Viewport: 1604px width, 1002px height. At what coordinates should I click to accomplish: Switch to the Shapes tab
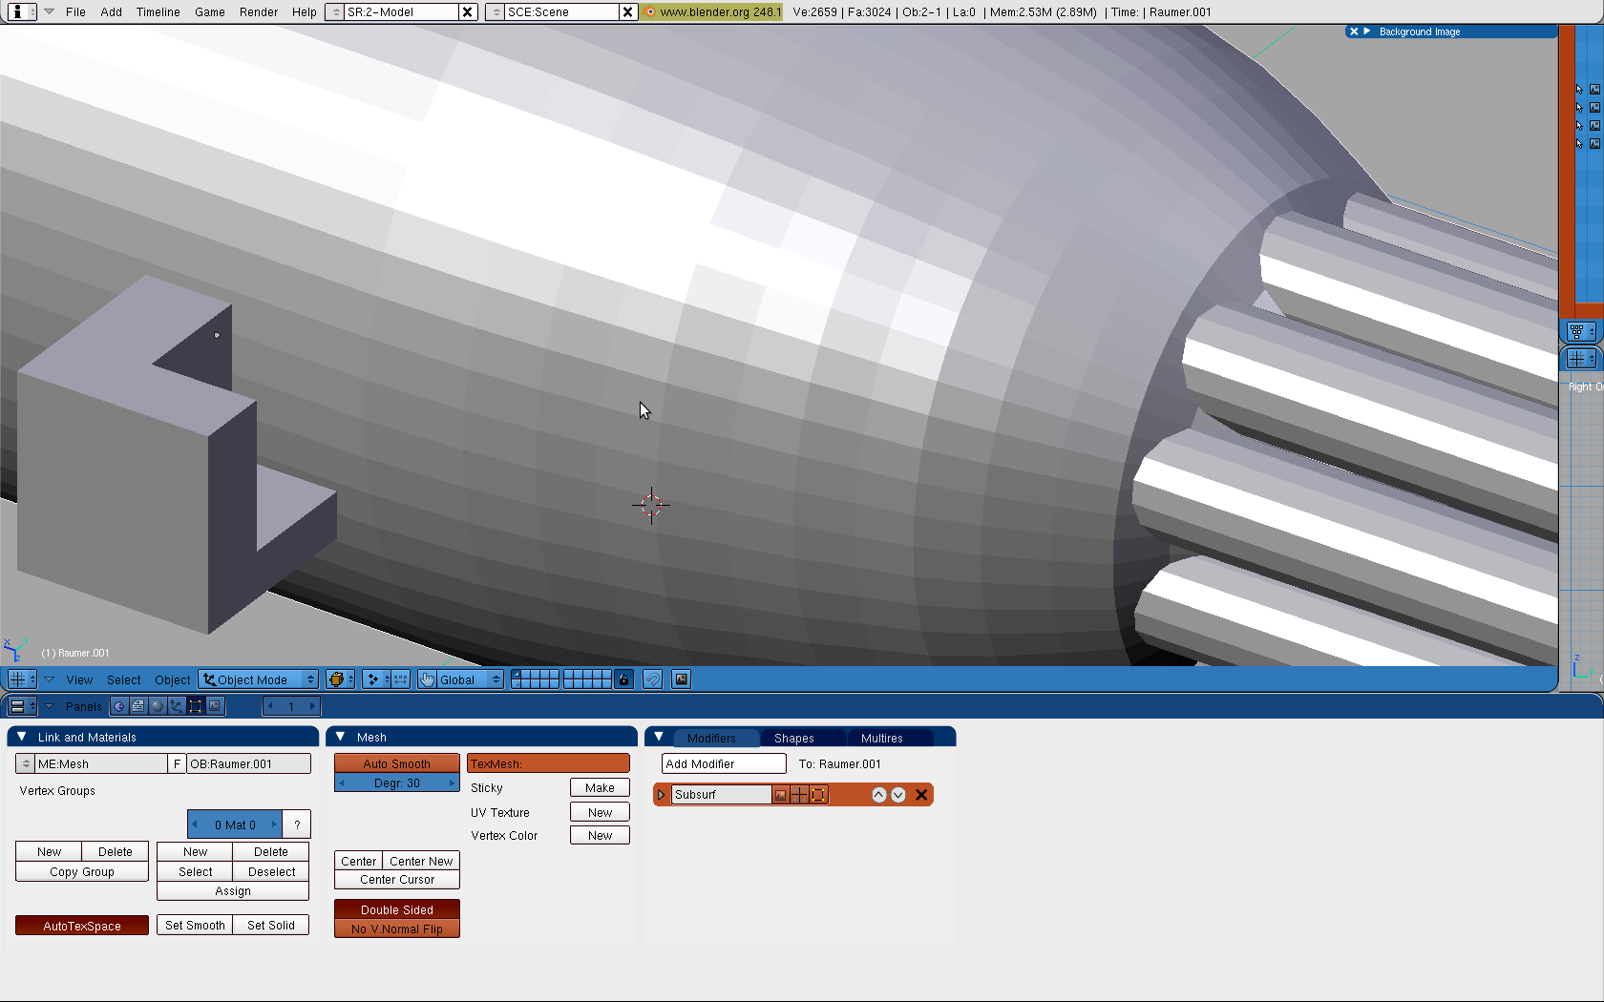tap(793, 738)
